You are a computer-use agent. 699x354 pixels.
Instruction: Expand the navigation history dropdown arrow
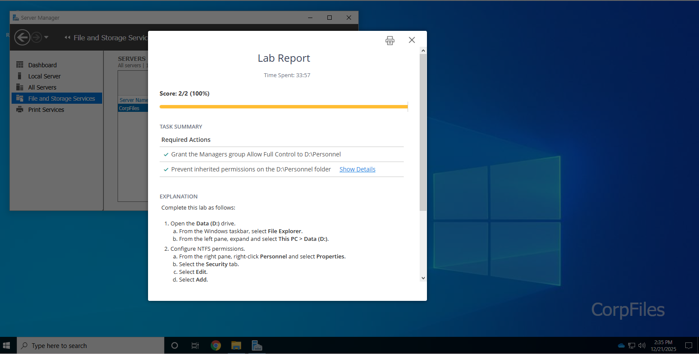(x=46, y=38)
